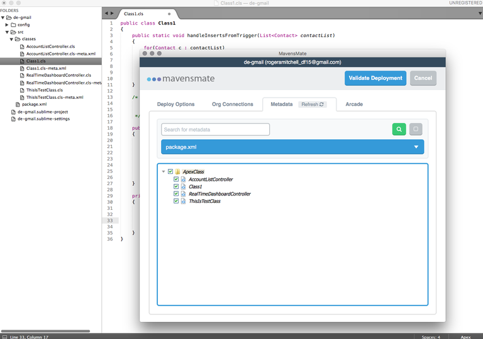The width and height of the screenshot is (483, 339).
Task: Click the Line 33, Column 17 status text
Action: [29, 337]
